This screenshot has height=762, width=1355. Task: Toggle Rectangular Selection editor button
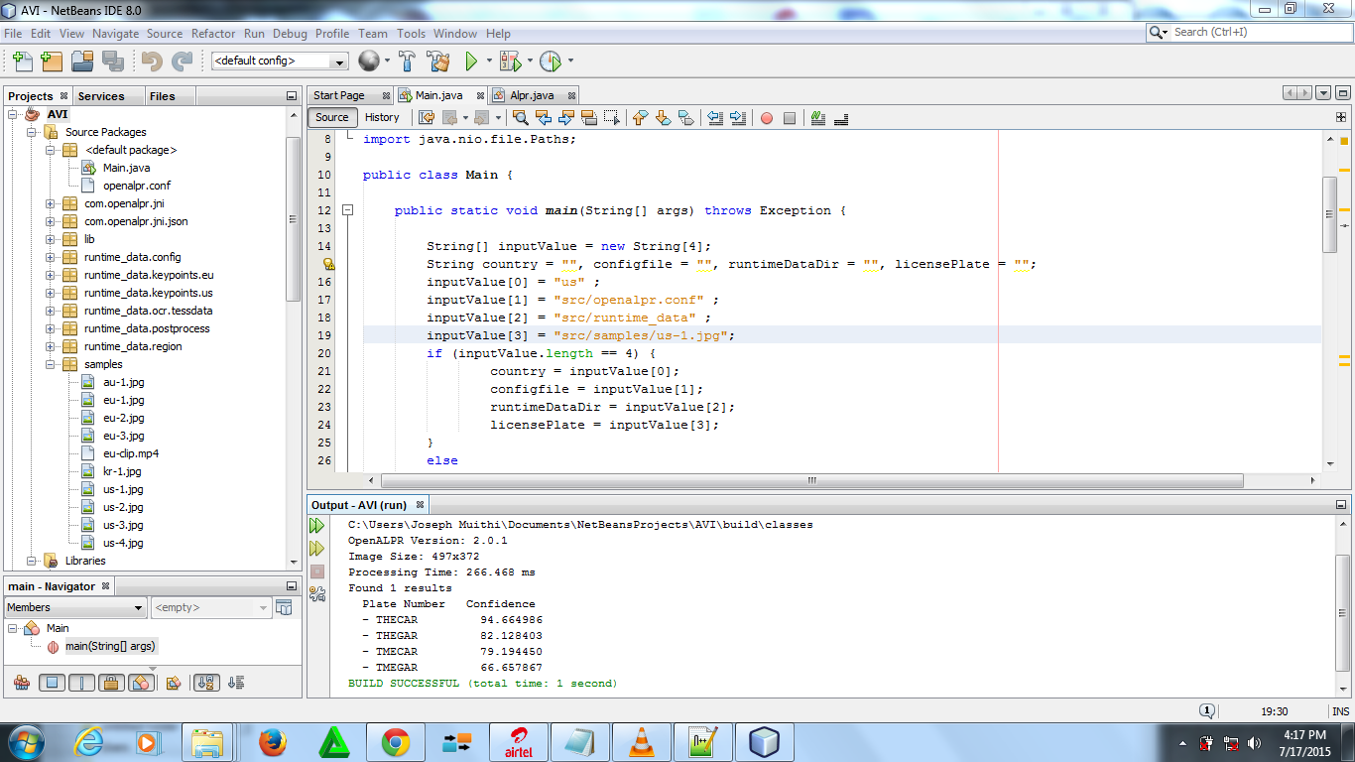point(611,118)
